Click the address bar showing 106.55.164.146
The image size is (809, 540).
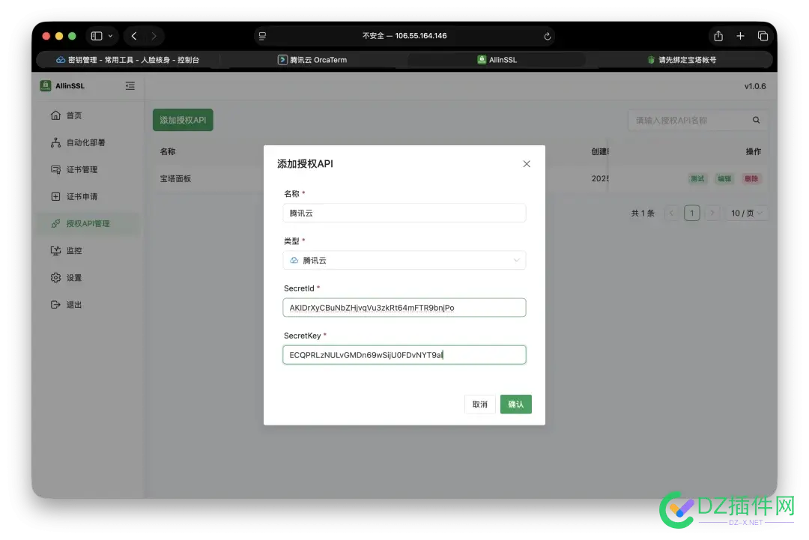click(x=404, y=36)
